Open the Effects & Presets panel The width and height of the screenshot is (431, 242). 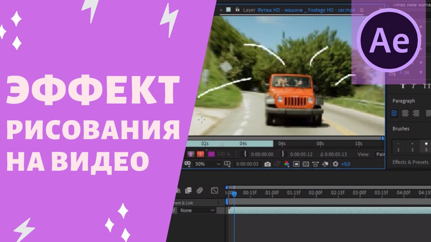410,162
